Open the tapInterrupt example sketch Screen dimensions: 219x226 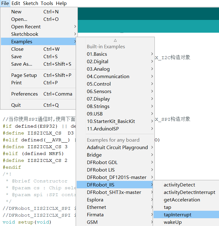coord(177,215)
